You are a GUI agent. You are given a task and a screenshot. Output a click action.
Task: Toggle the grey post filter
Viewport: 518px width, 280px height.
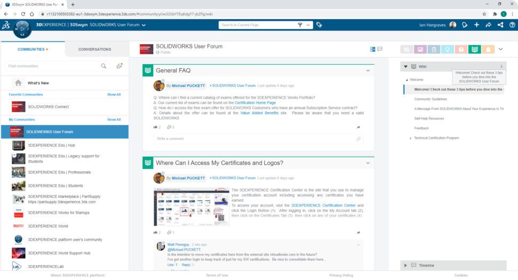(x=407, y=50)
